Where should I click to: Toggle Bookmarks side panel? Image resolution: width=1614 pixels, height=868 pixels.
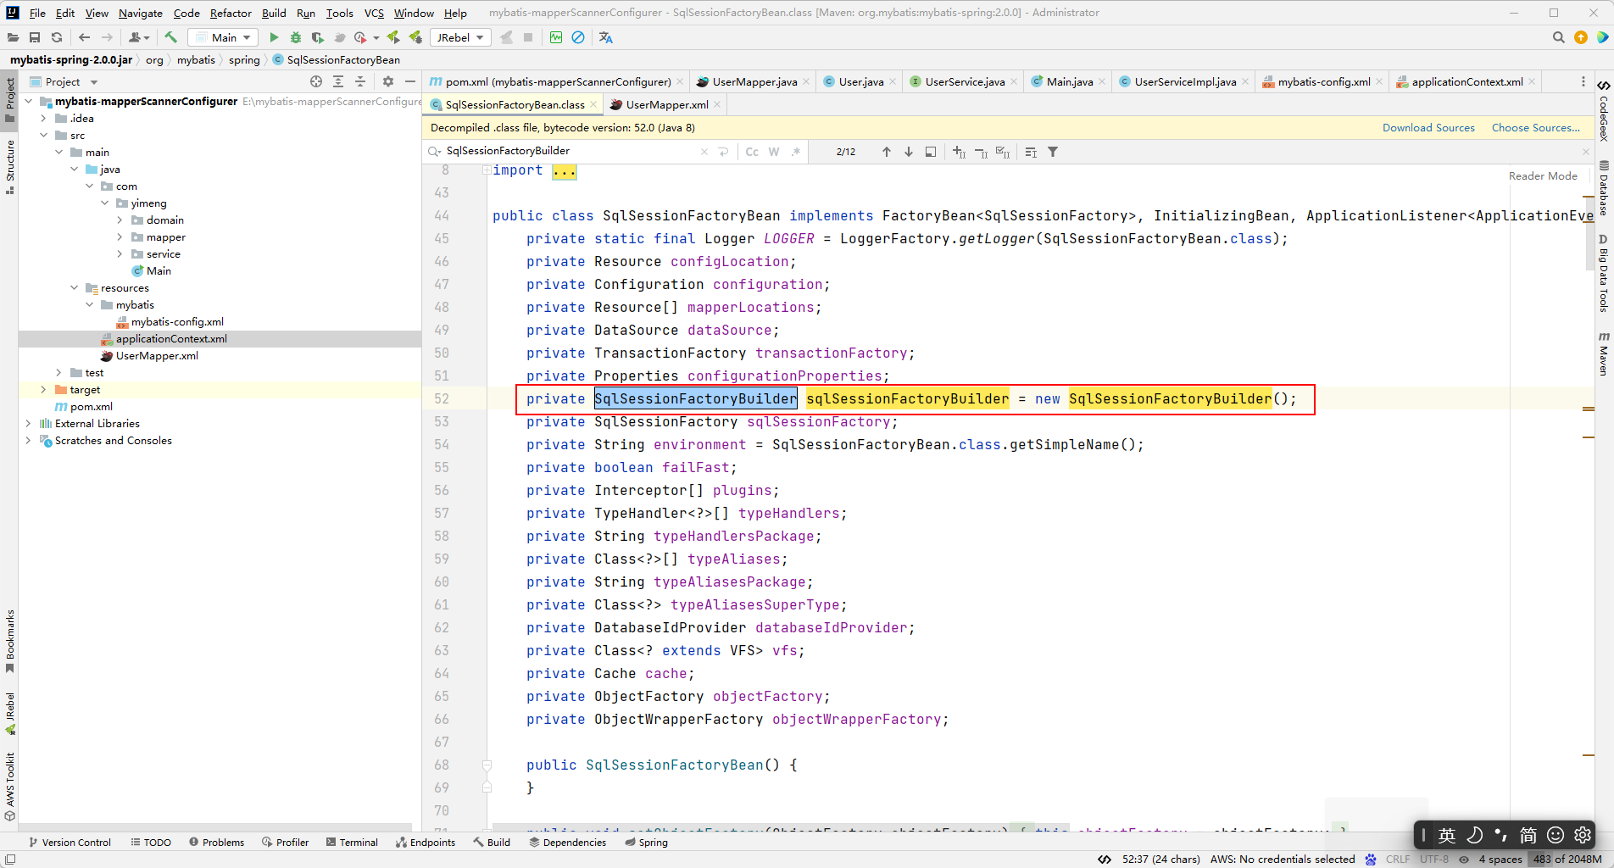click(x=10, y=642)
